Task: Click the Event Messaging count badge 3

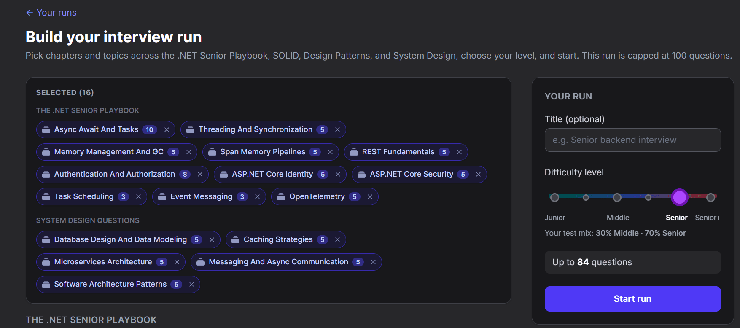Action: click(x=242, y=197)
